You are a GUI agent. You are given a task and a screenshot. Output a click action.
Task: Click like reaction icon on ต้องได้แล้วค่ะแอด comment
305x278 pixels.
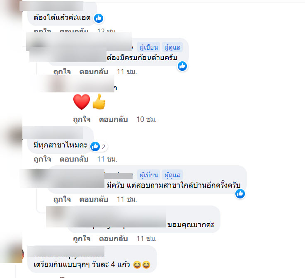pyautogui.click(x=99, y=18)
